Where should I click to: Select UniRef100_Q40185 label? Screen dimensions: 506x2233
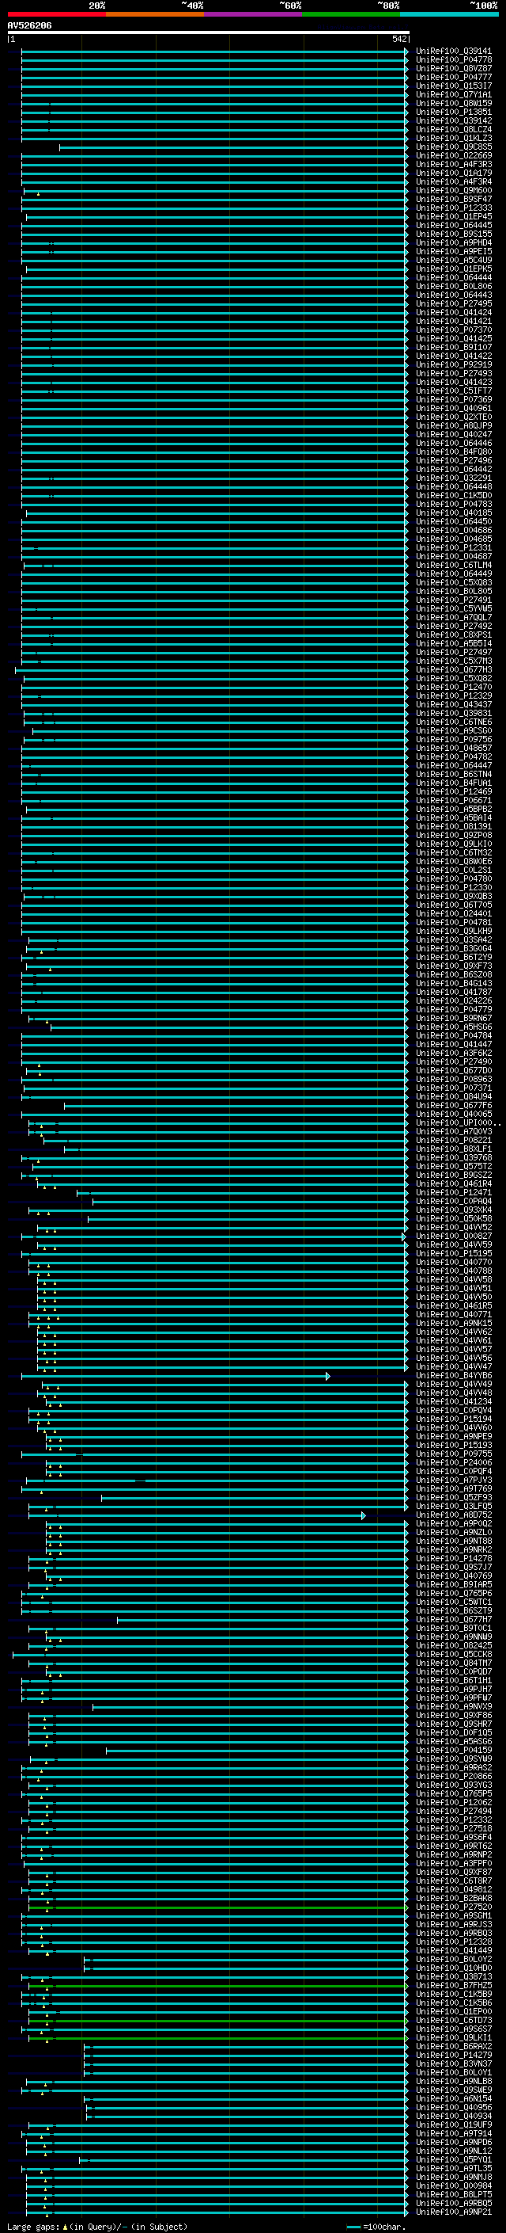(x=453, y=513)
